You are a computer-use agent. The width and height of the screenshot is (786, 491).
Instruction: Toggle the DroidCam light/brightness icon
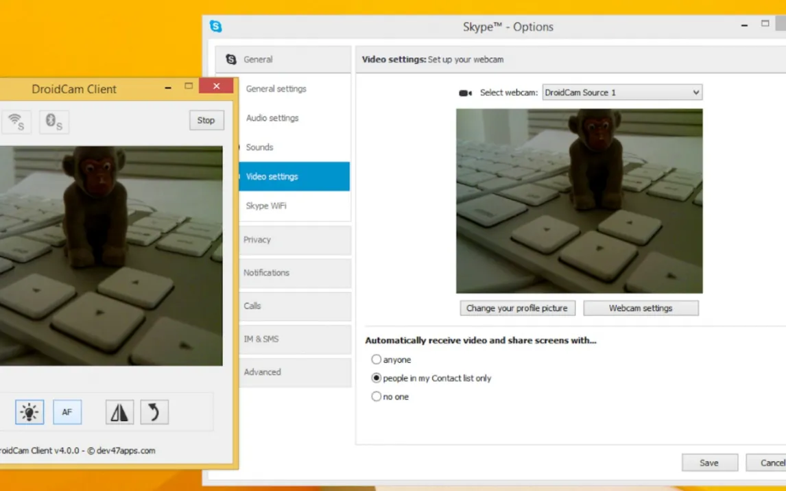point(29,412)
